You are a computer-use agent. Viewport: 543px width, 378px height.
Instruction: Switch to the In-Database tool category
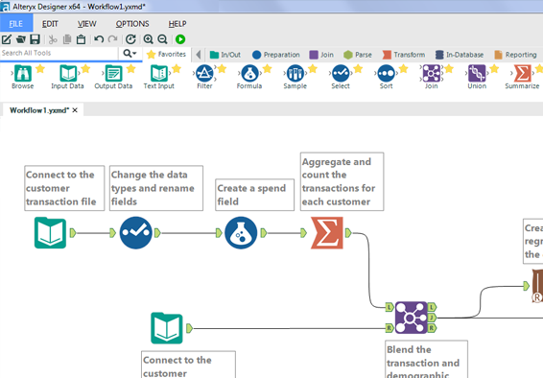pos(460,55)
